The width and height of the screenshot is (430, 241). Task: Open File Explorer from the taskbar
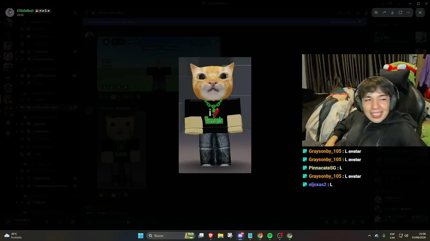pos(220,236)
